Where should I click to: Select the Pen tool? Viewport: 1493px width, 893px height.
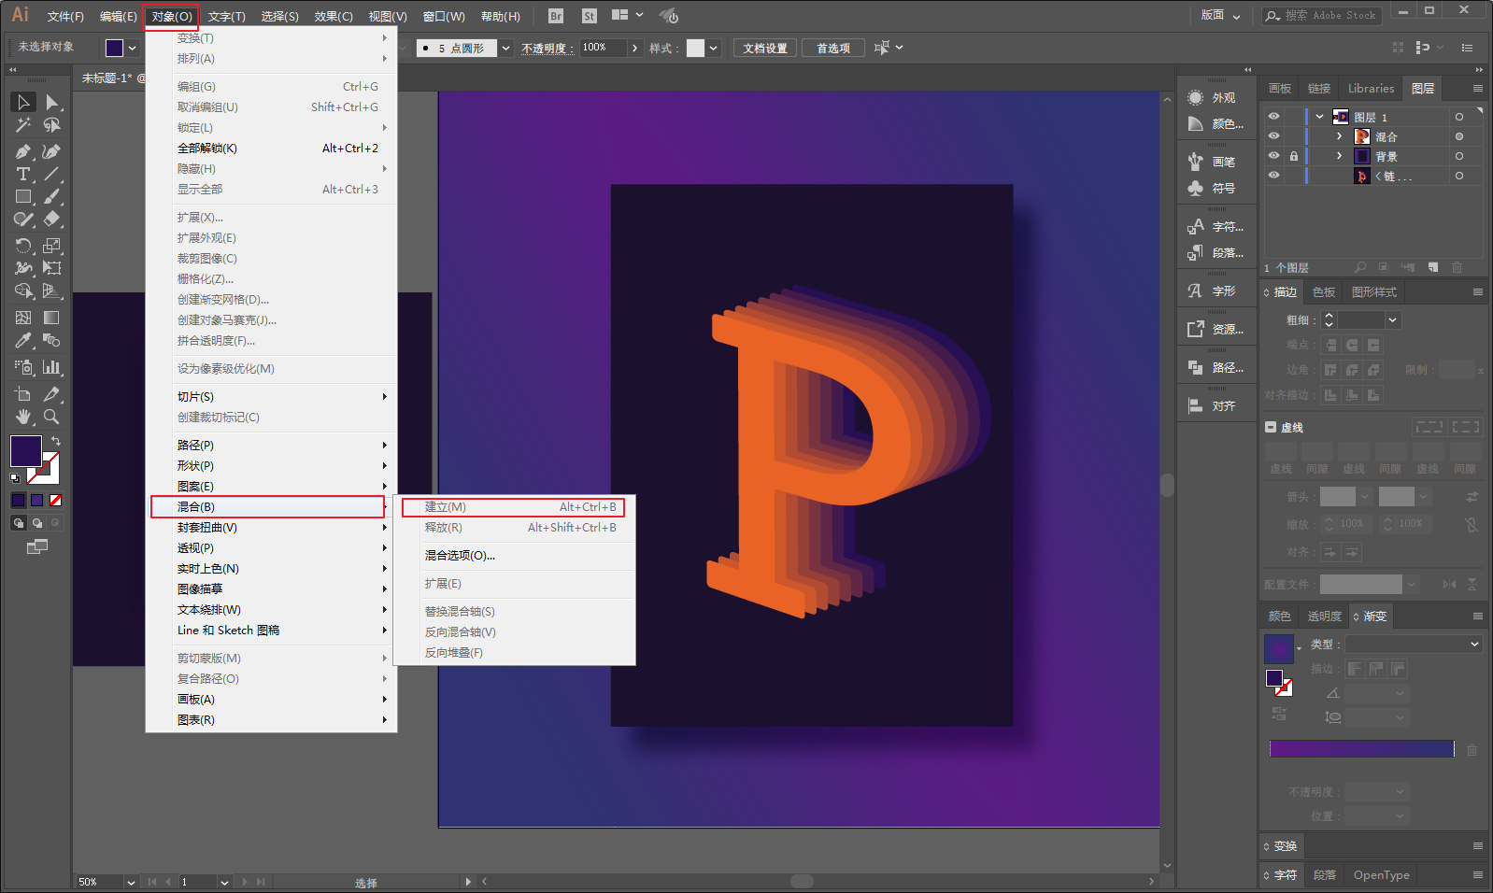tap(23, 151)
